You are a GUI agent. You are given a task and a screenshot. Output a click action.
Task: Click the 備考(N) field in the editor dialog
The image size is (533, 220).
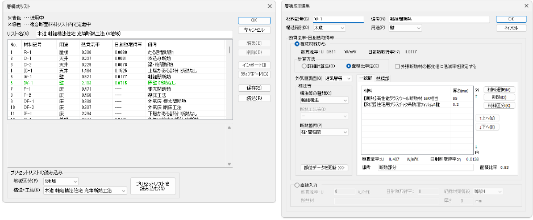click(439, 19)
